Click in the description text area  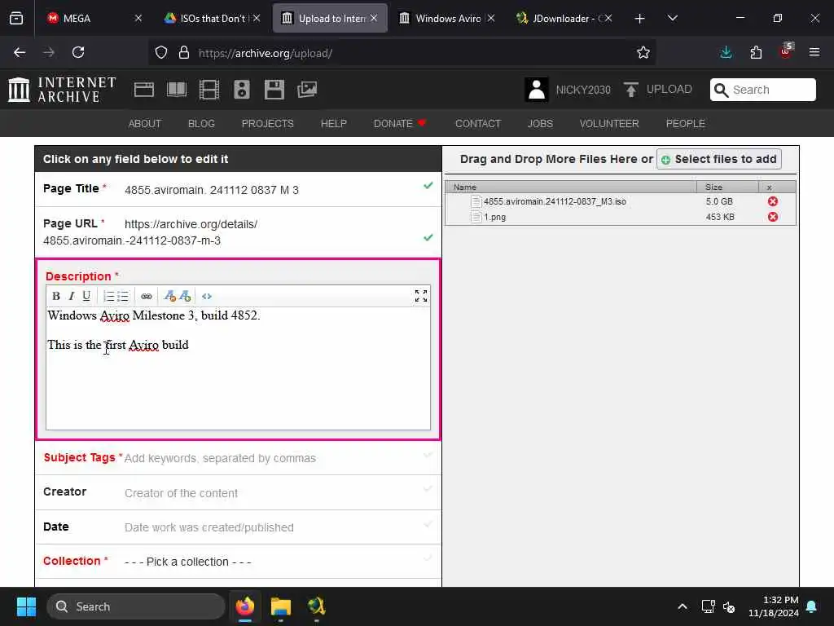[239, 368]
